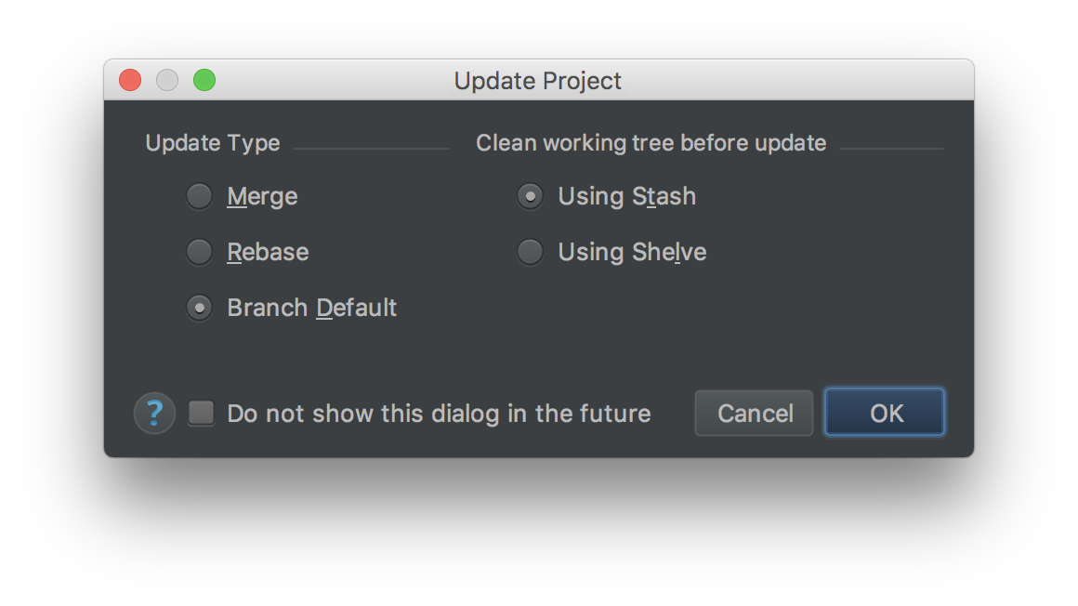
Task: Click the green zoom window button
Action: point(204,81)
